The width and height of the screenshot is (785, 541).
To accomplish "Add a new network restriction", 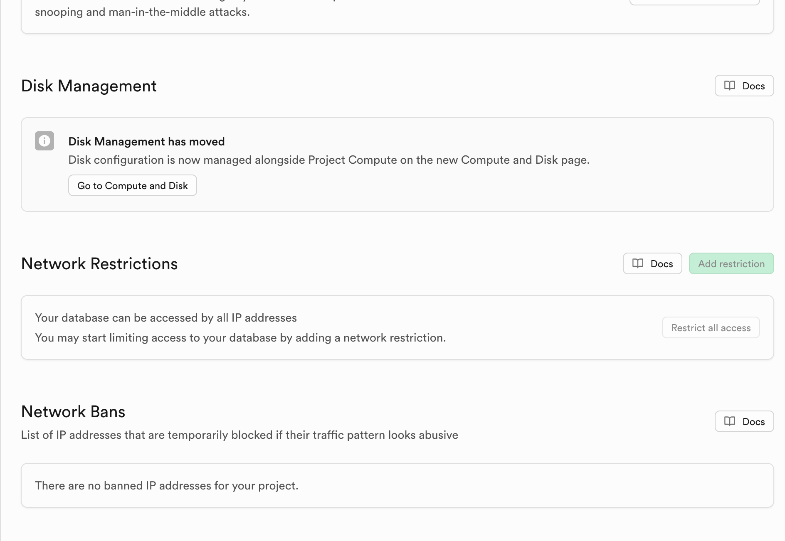I will 731,263.
